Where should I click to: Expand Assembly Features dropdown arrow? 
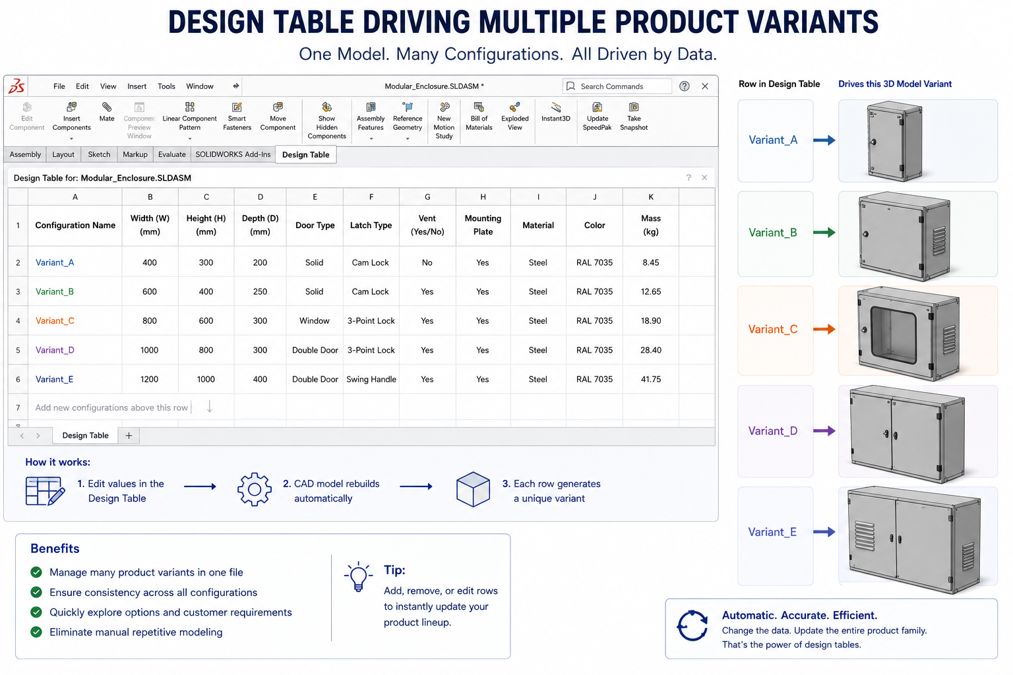click(371, 138)
